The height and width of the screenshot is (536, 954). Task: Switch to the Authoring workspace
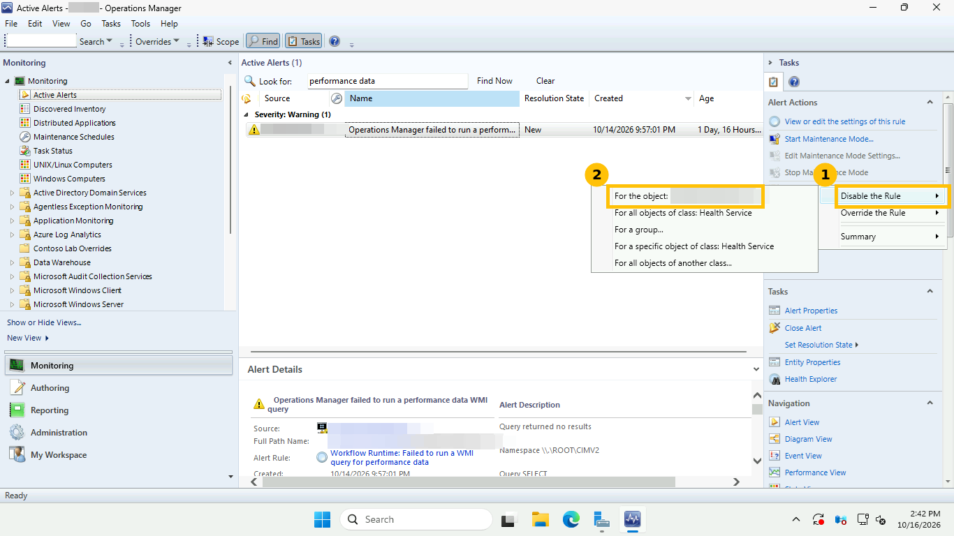pyautogui.click(x=119, y=388)
